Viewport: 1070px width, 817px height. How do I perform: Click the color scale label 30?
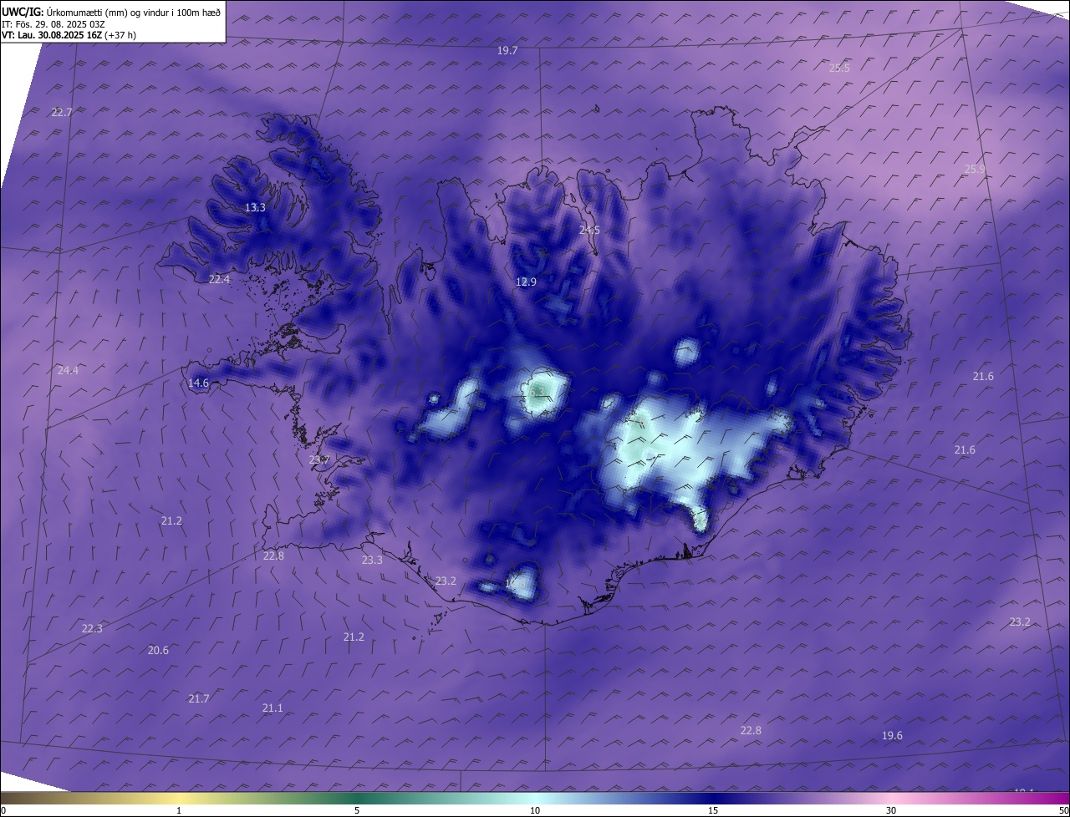coord(891,810)
